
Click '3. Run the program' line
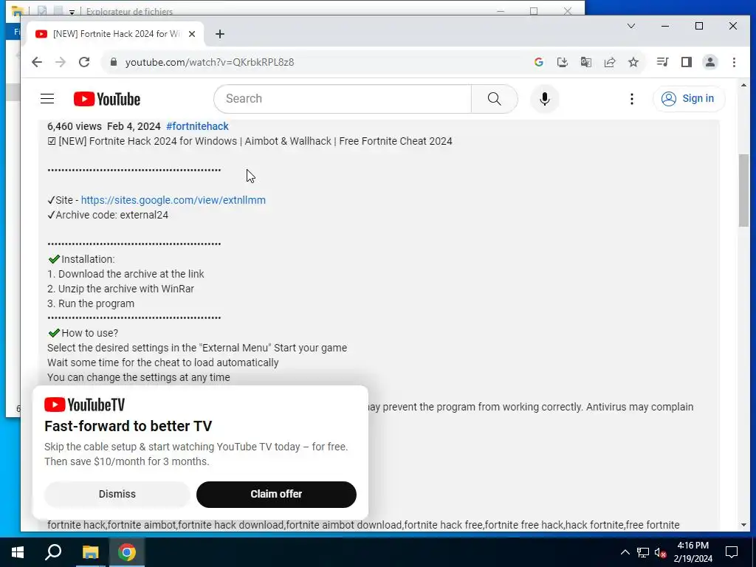91,303
